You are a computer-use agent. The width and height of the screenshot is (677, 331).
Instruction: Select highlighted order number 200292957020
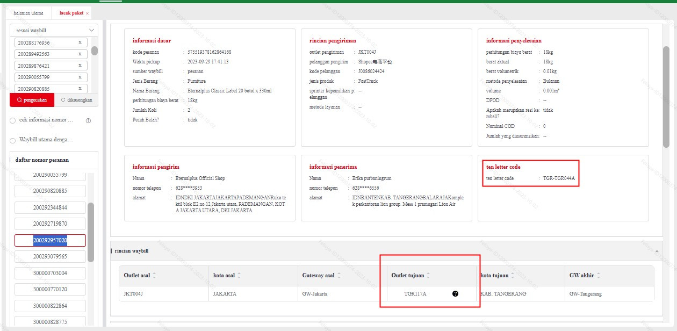(x=50, y=240)
